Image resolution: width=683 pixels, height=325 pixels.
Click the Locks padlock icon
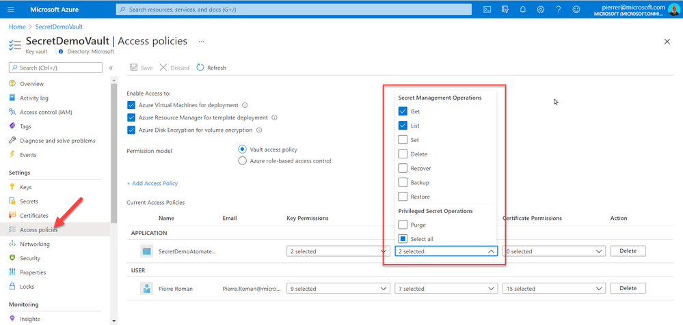click(12, 286)
